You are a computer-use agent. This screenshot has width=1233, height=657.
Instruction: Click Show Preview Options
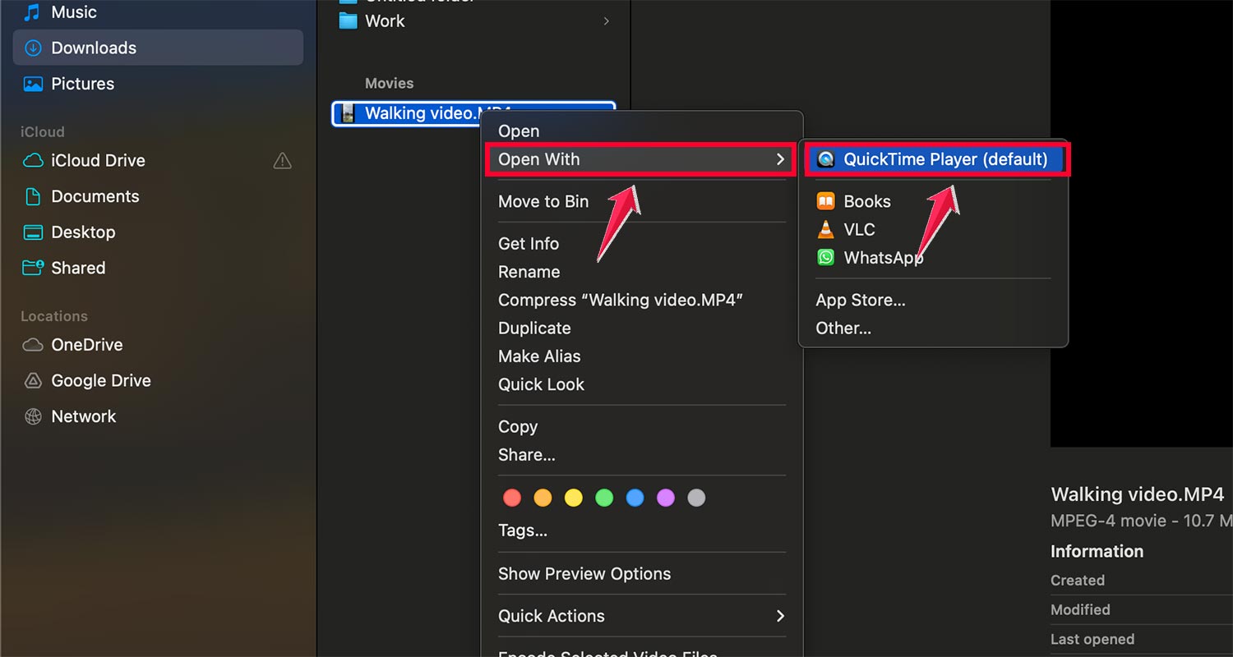coord(584,573)
